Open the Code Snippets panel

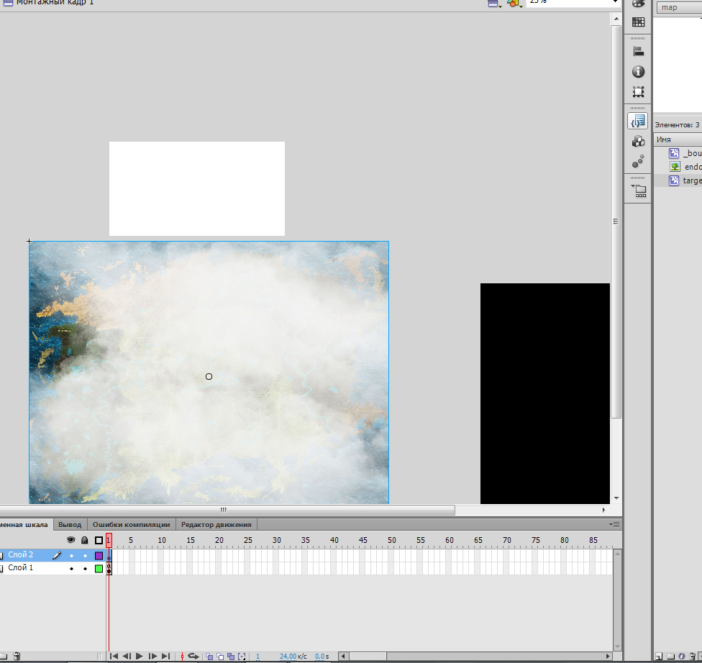637,121
